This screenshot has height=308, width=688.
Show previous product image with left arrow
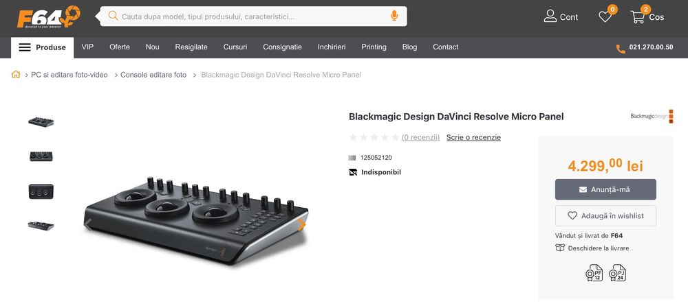pos(88,224)
